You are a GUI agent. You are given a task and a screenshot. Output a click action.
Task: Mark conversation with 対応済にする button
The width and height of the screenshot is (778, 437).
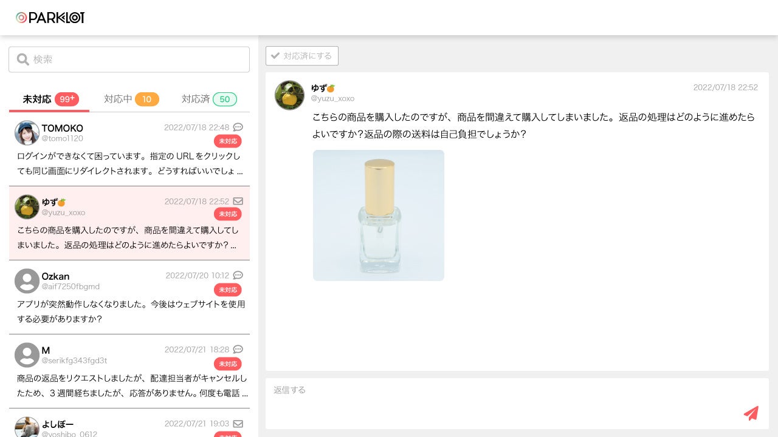pos(302,56)
